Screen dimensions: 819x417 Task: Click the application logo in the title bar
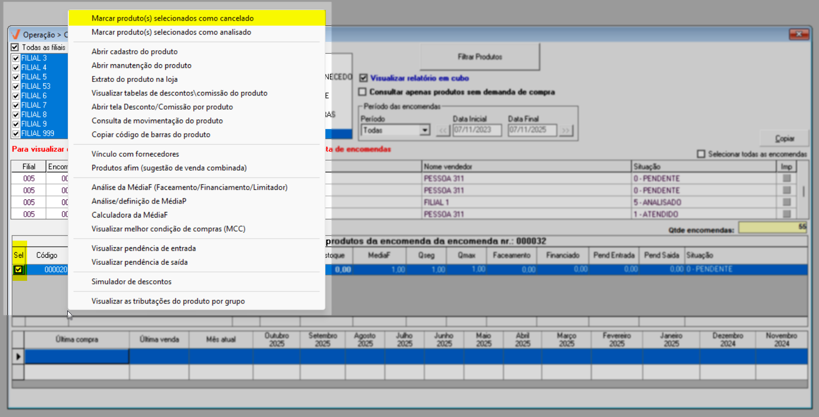point(15,34)
